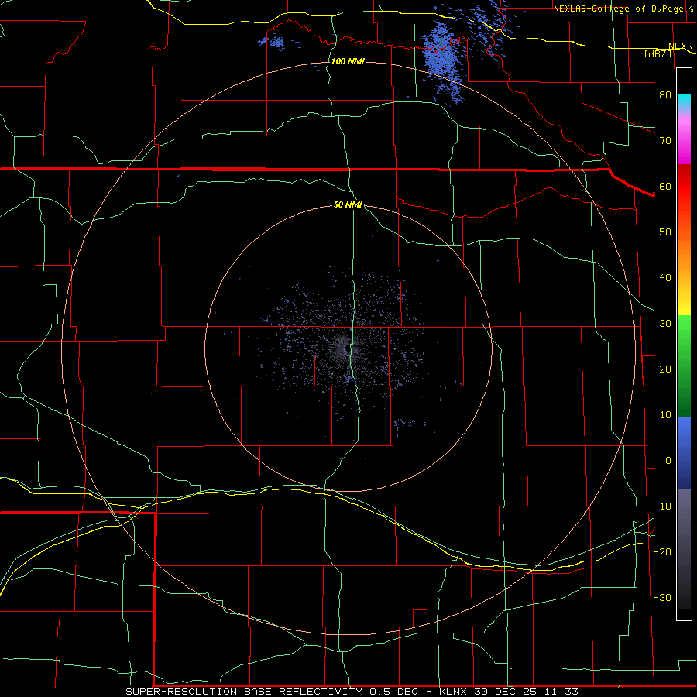Click the 40 dBZ scale value
Viewport: 697px width, 697px height.
[x=665, y=278]
